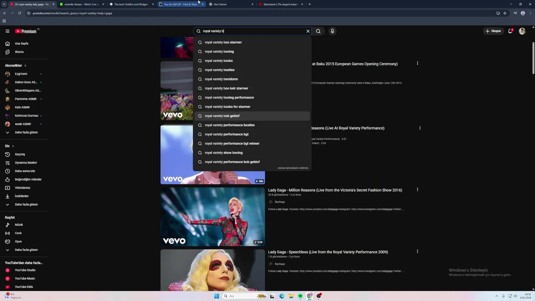Select suggestion 'royal variety performance bgt winner'

pyautogui.click(x=252, y=143)
